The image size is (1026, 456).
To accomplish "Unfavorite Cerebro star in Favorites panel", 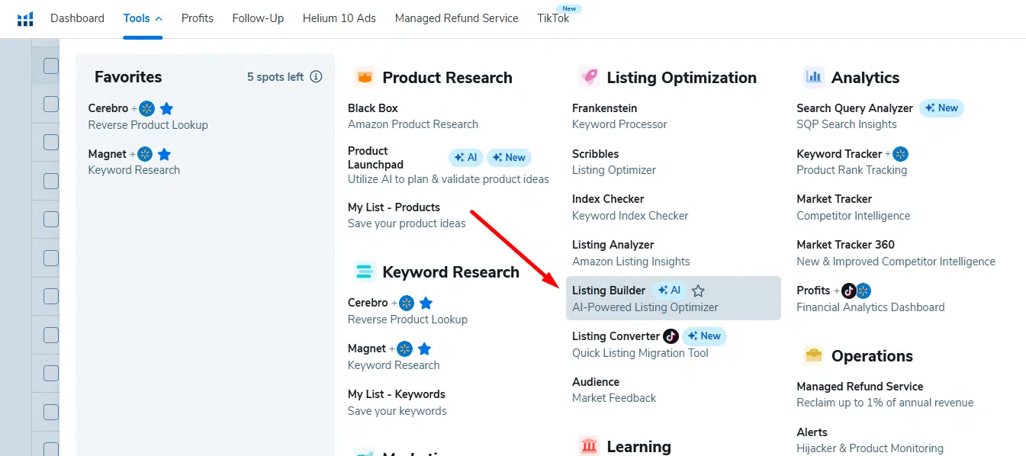I will click(166, 108).
